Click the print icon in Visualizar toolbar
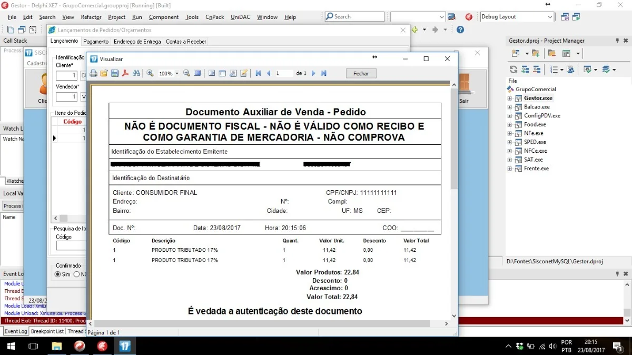Screen dimensions: 632x355 pos(93,74)
